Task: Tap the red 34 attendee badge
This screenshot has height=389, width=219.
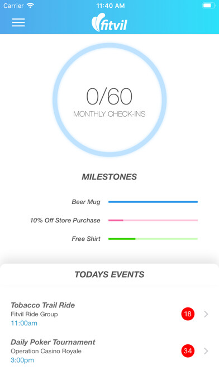Action: point(188,351)
